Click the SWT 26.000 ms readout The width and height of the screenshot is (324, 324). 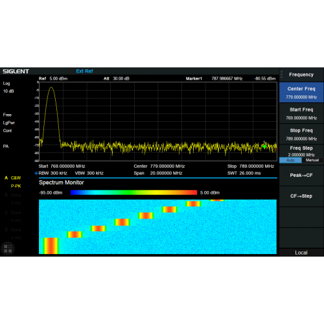click(x=244, y=173)
